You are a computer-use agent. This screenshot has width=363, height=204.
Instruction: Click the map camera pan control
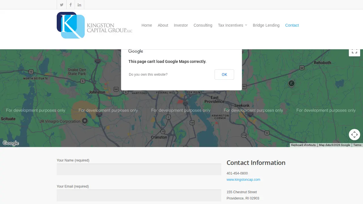coord(354,135)
